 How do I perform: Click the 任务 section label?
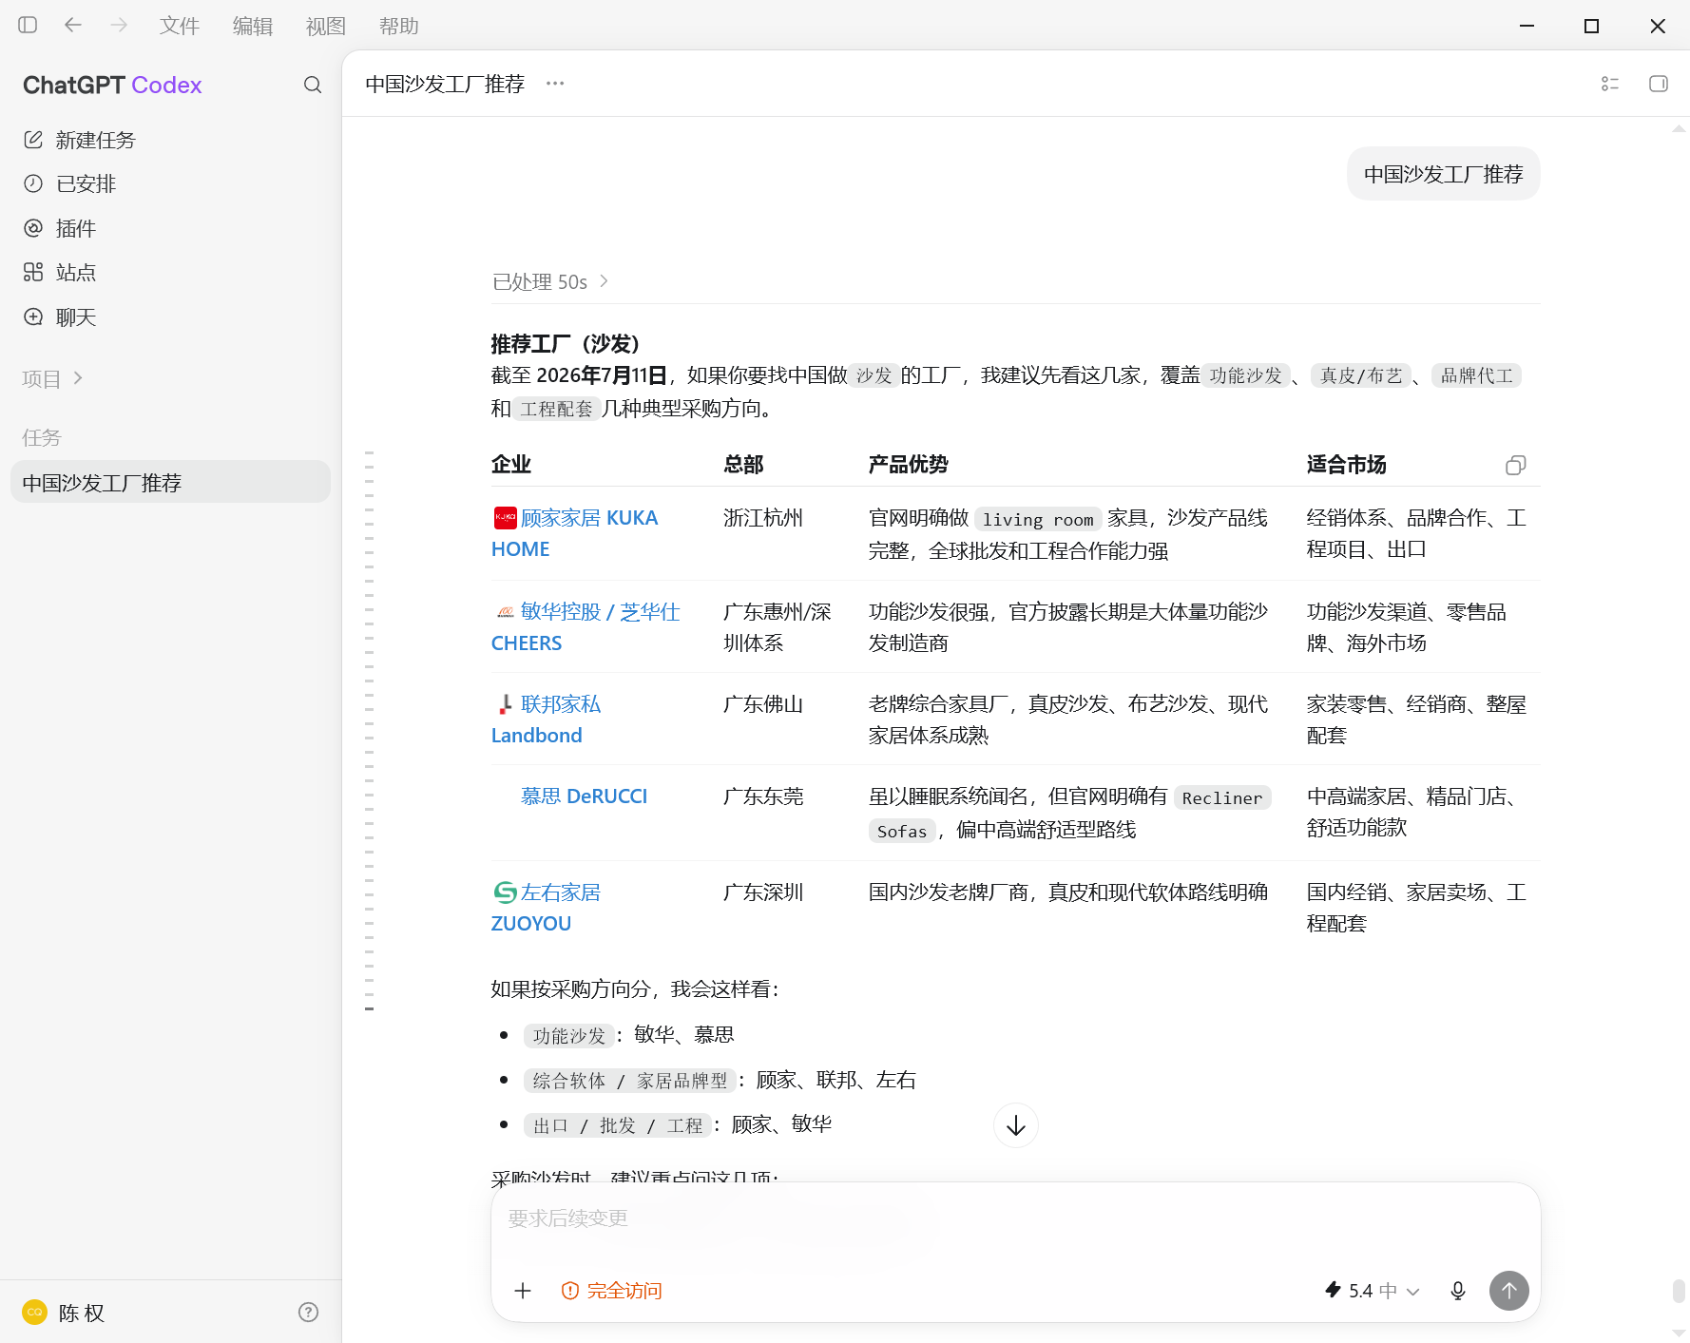(42, 437)
